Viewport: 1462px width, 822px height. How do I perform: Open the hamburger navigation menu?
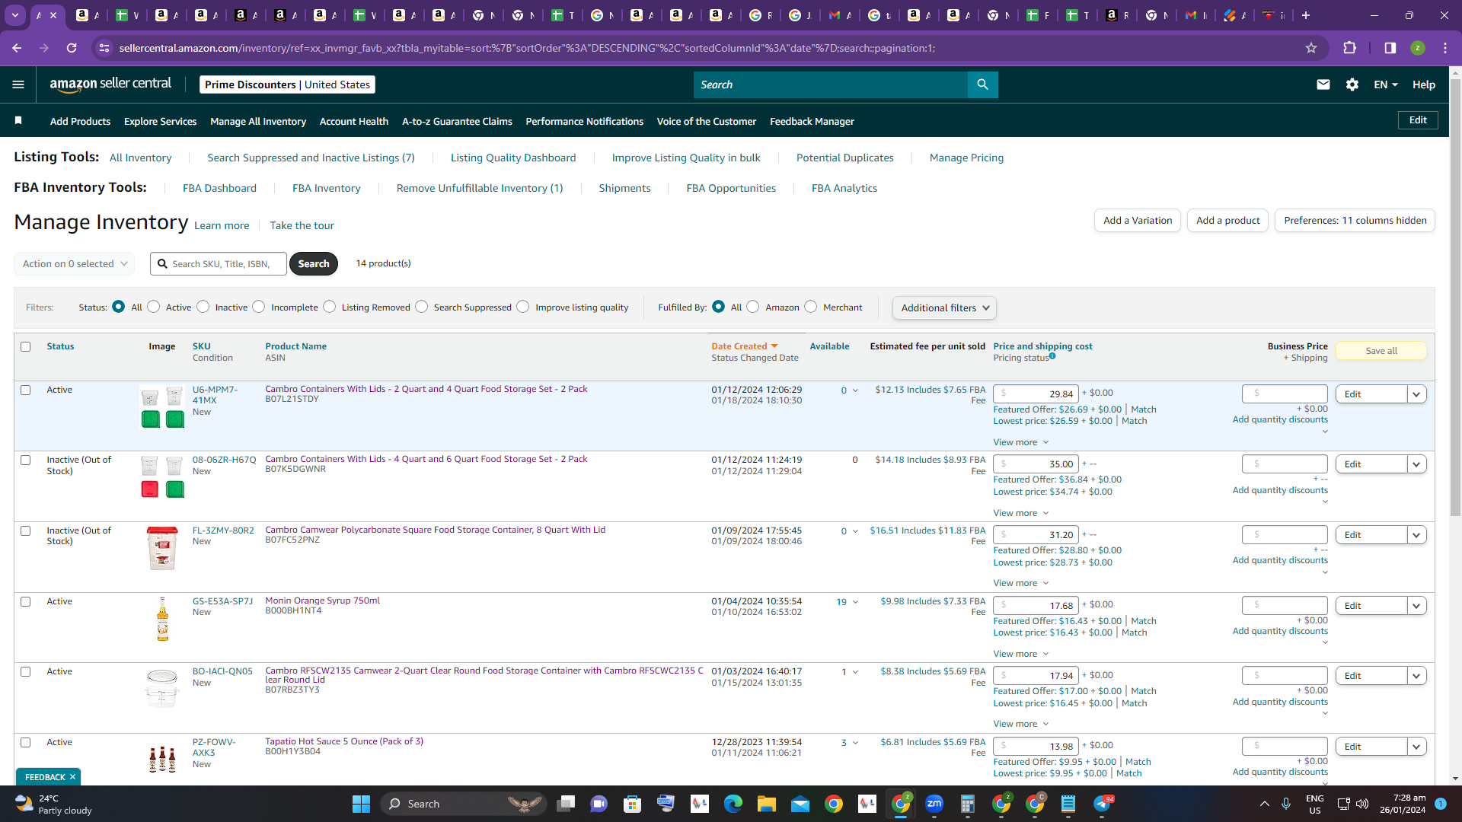[x=18, y=84]
